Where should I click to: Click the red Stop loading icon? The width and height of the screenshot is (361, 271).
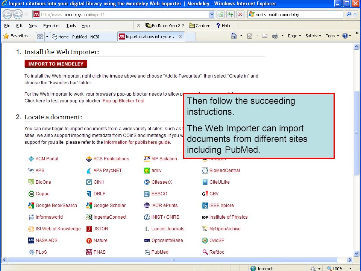[240, 15]
